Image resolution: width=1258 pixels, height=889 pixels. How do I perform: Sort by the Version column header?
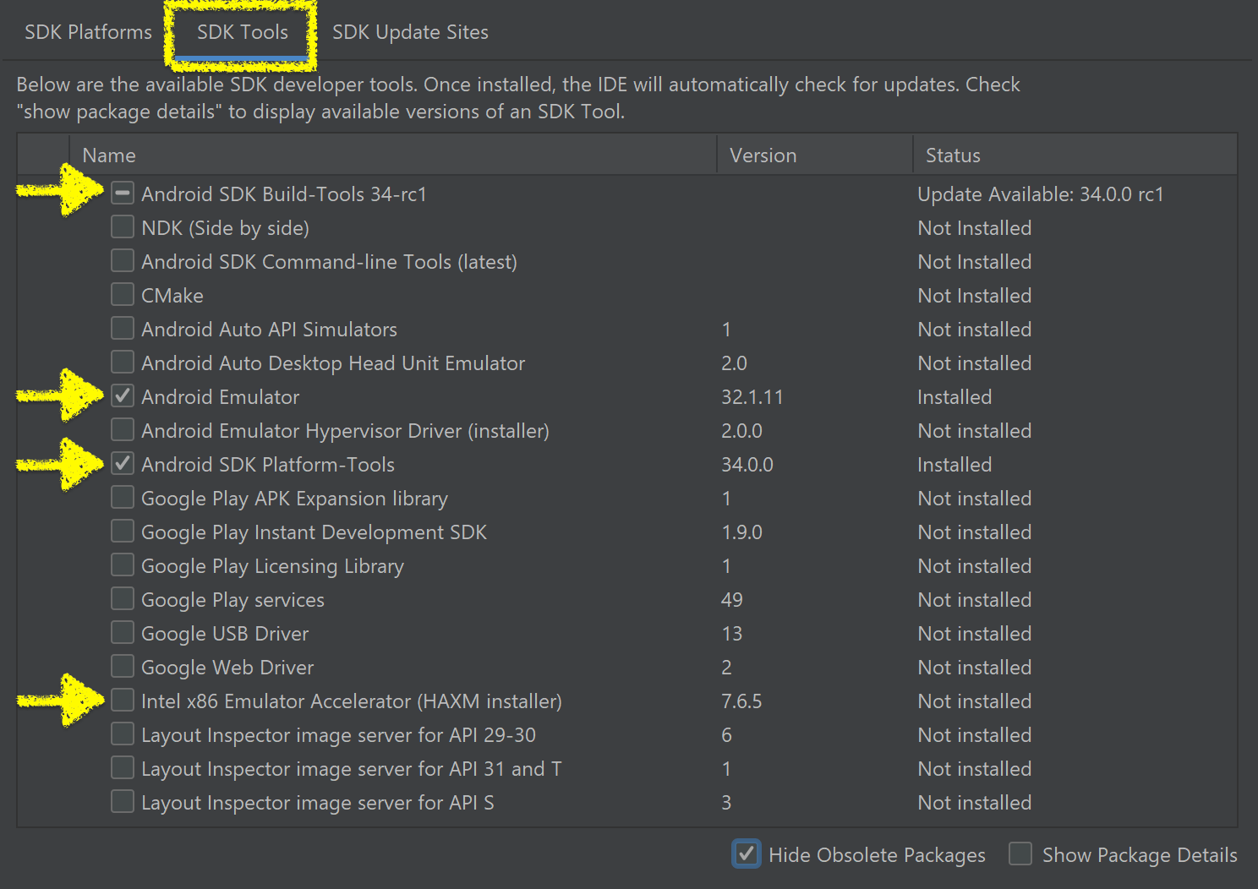815,155
